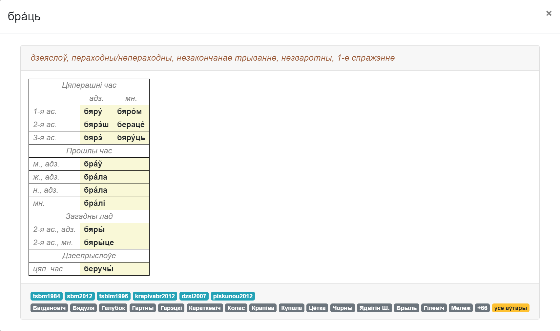Close the брáць dialog with the X
The width and height of the screenshot is (560, 331).
click(x=549, y=13)
